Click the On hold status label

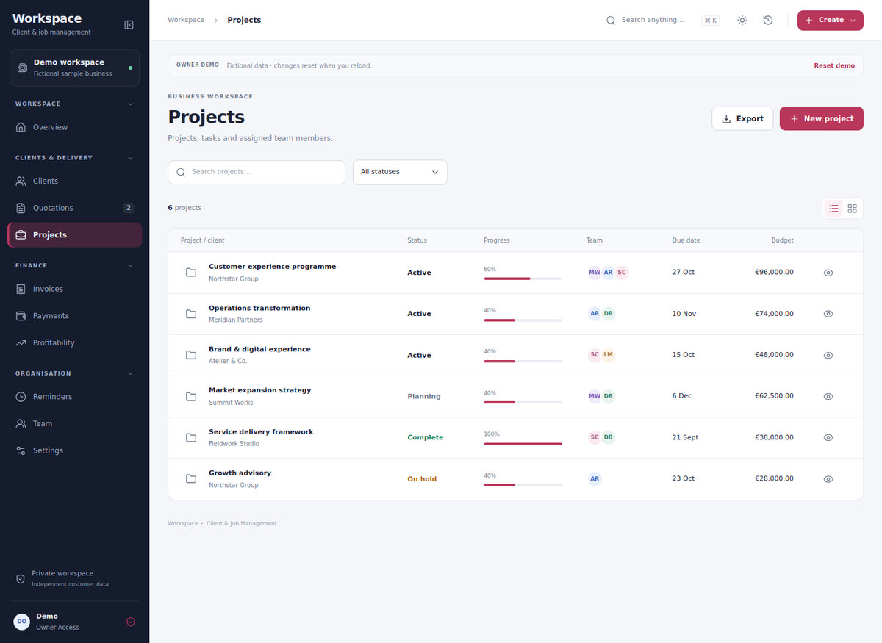(422, 478)
